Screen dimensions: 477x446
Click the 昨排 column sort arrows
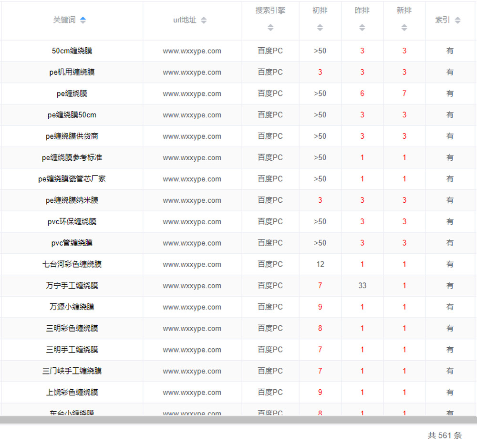point(362,28)
